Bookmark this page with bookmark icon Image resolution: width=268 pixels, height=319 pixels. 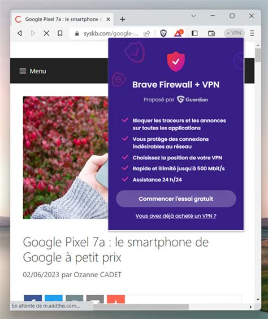click(60, 33)
